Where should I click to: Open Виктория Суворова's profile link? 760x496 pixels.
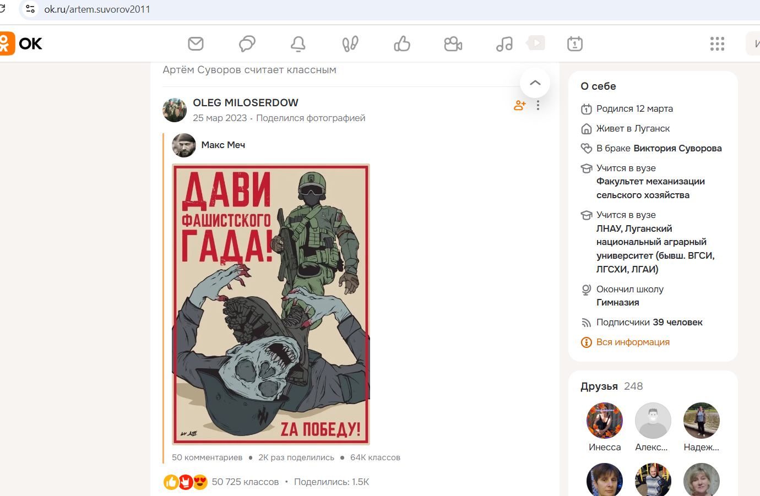click(677, 148)
